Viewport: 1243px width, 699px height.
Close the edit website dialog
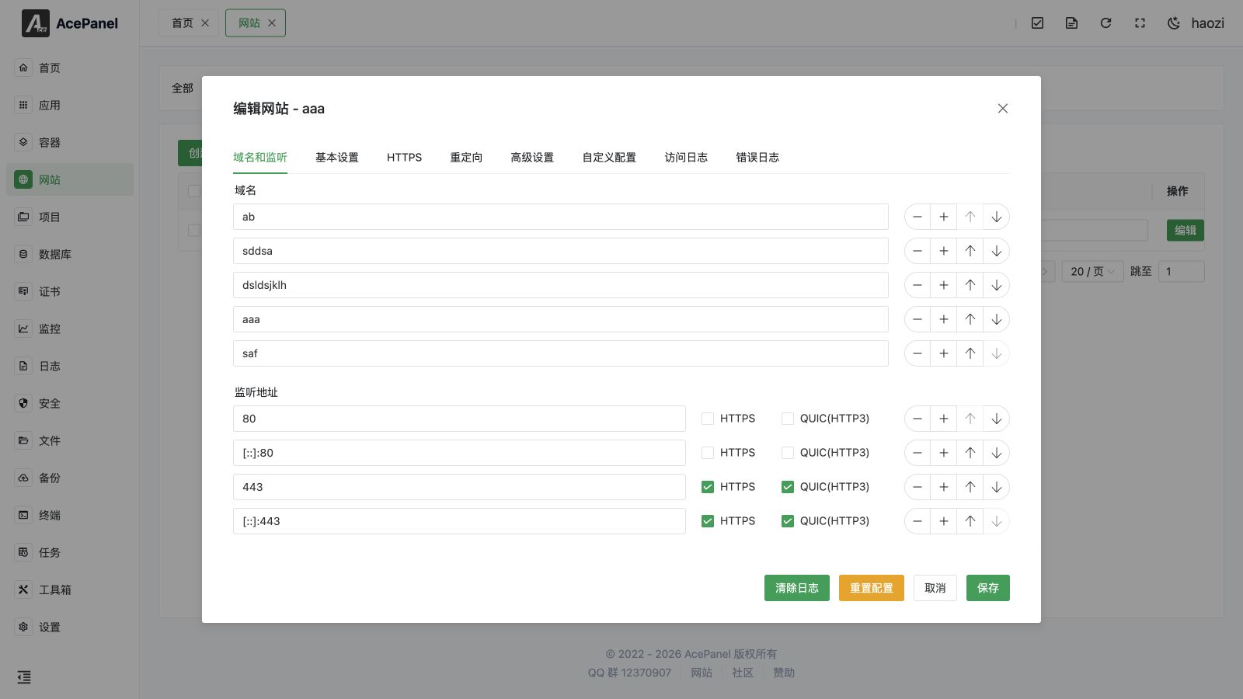point(1003,109)
